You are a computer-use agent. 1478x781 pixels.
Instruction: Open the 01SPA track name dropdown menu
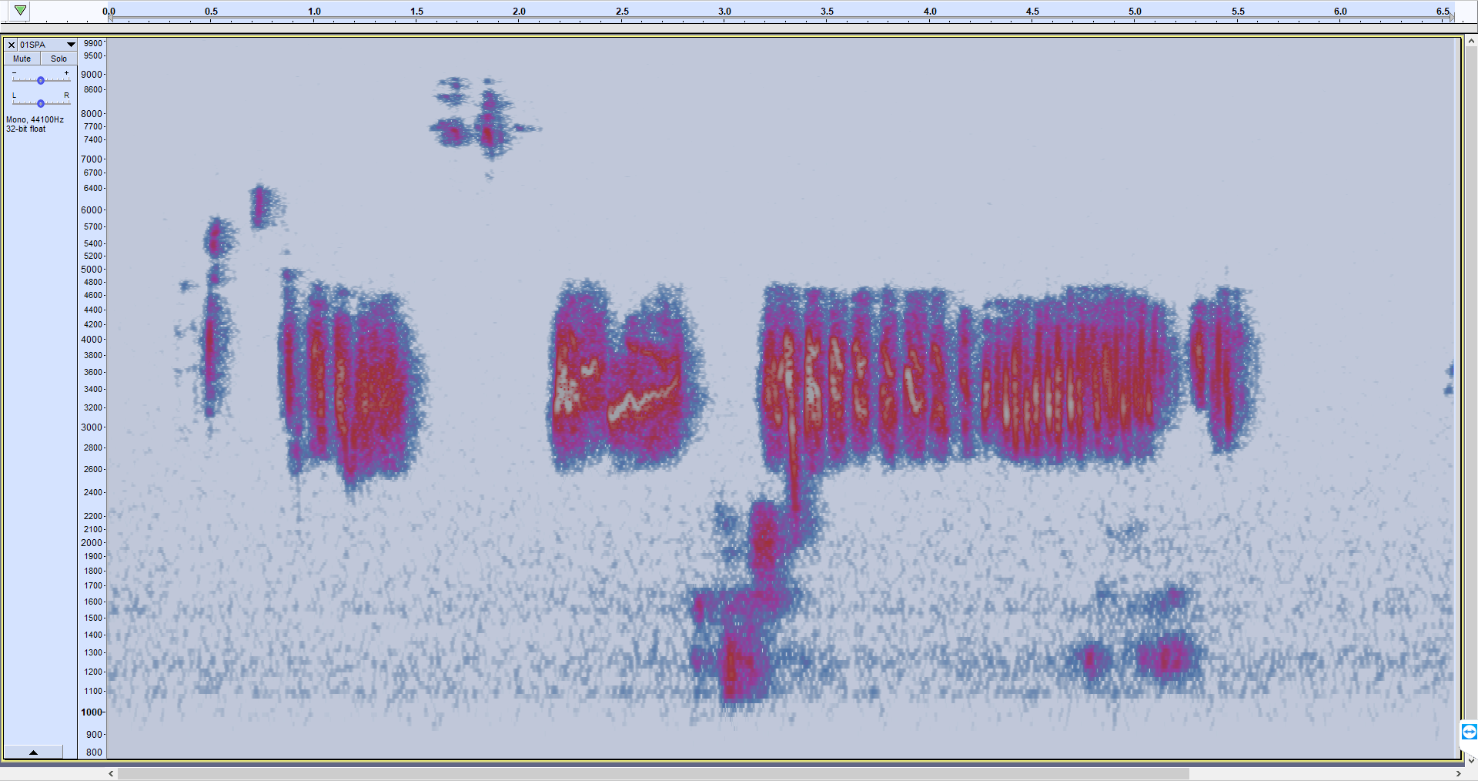(70, 44)
